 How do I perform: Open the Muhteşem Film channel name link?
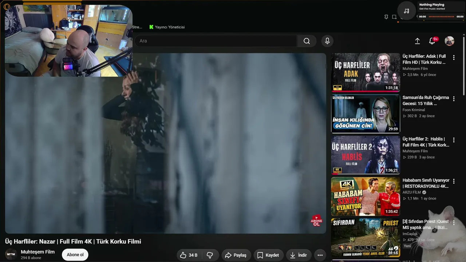(38, 252)
